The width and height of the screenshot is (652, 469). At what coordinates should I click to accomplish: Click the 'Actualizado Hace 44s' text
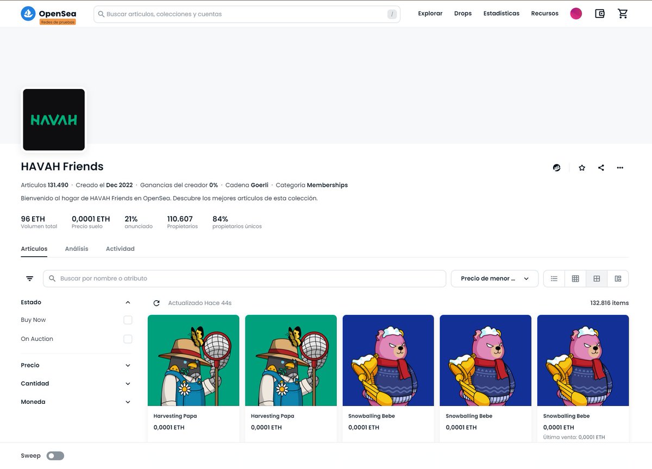(x=200, y=303)
